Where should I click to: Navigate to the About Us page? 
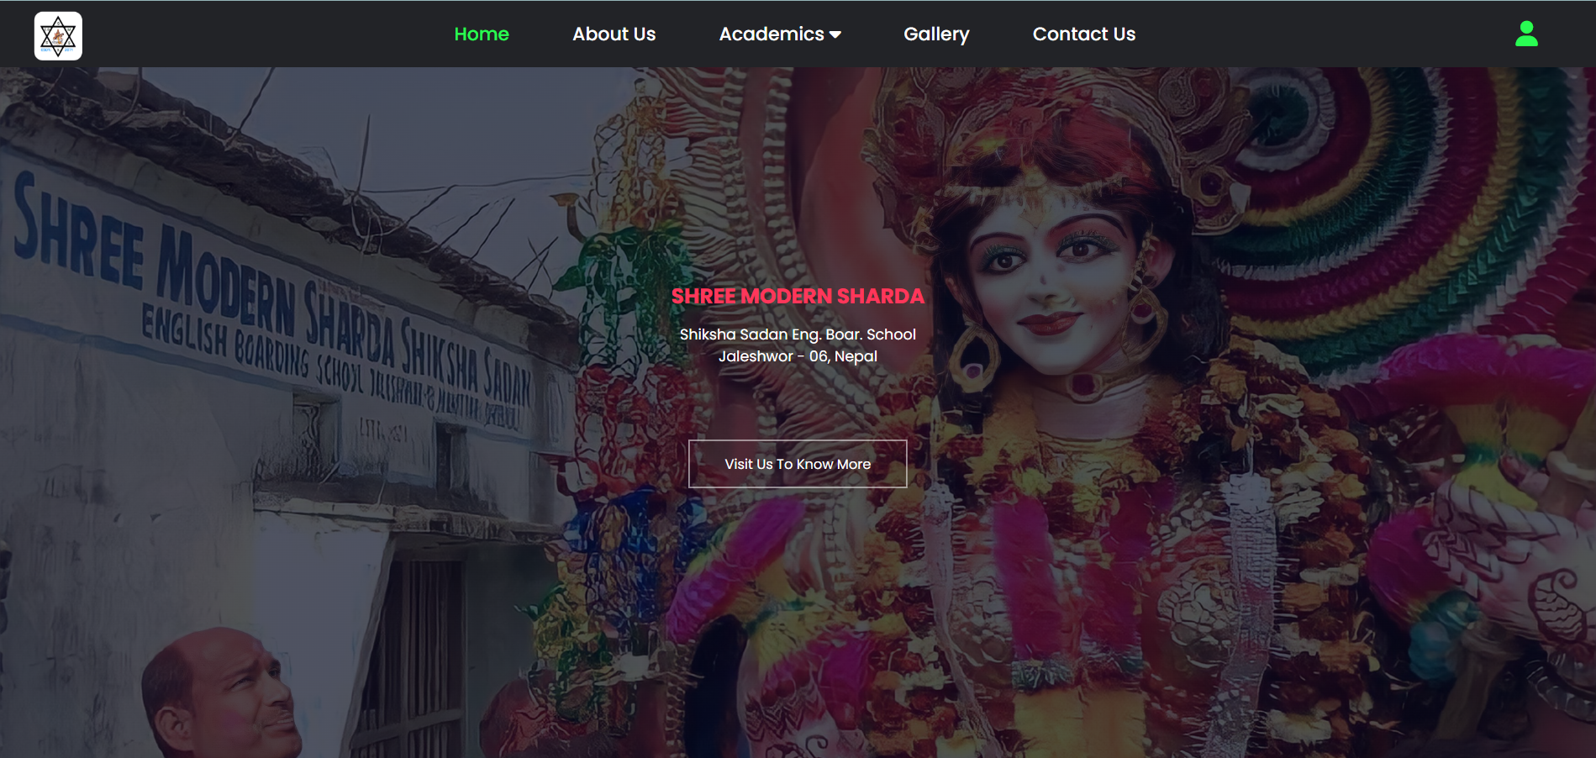pyautogui.click(x=614, y=34)
